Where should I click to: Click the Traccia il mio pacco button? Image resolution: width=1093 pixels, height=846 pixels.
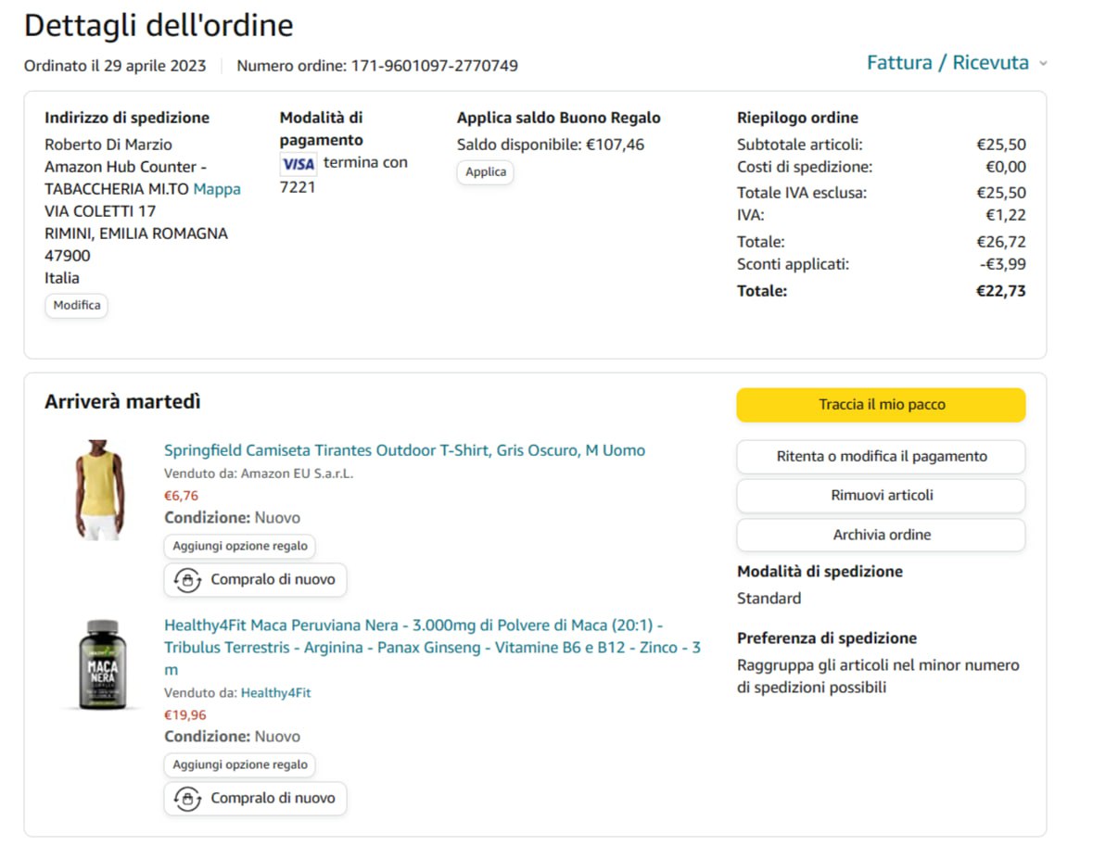tap(881, 405)
